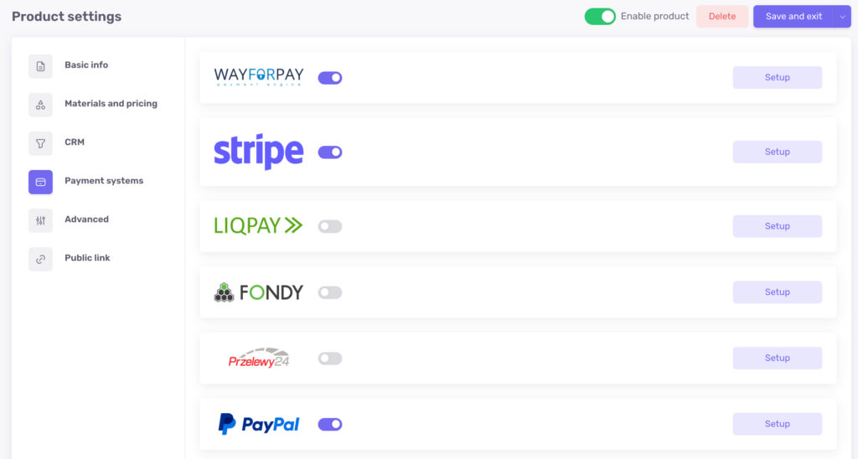Viewport: 858px width, 459px height.
Task: Click the WayForPay logo
Action: (258, 77)
